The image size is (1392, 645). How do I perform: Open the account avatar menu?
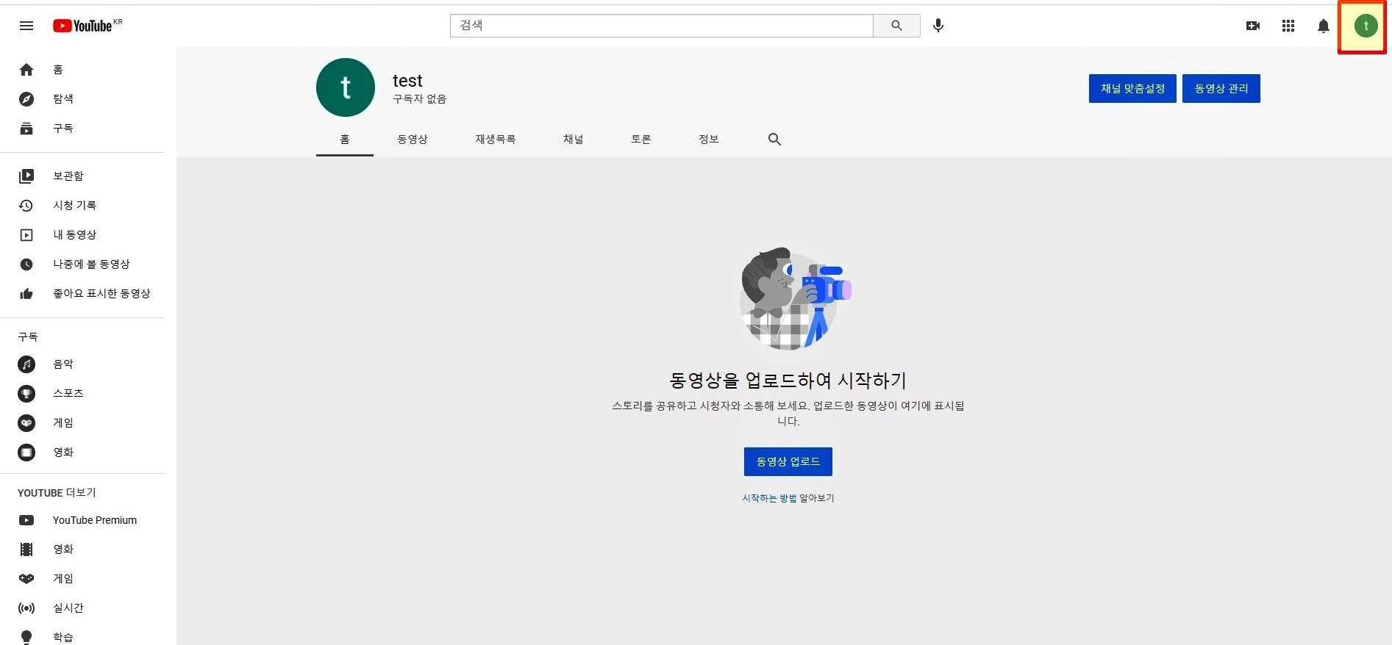click(1366, 26)
